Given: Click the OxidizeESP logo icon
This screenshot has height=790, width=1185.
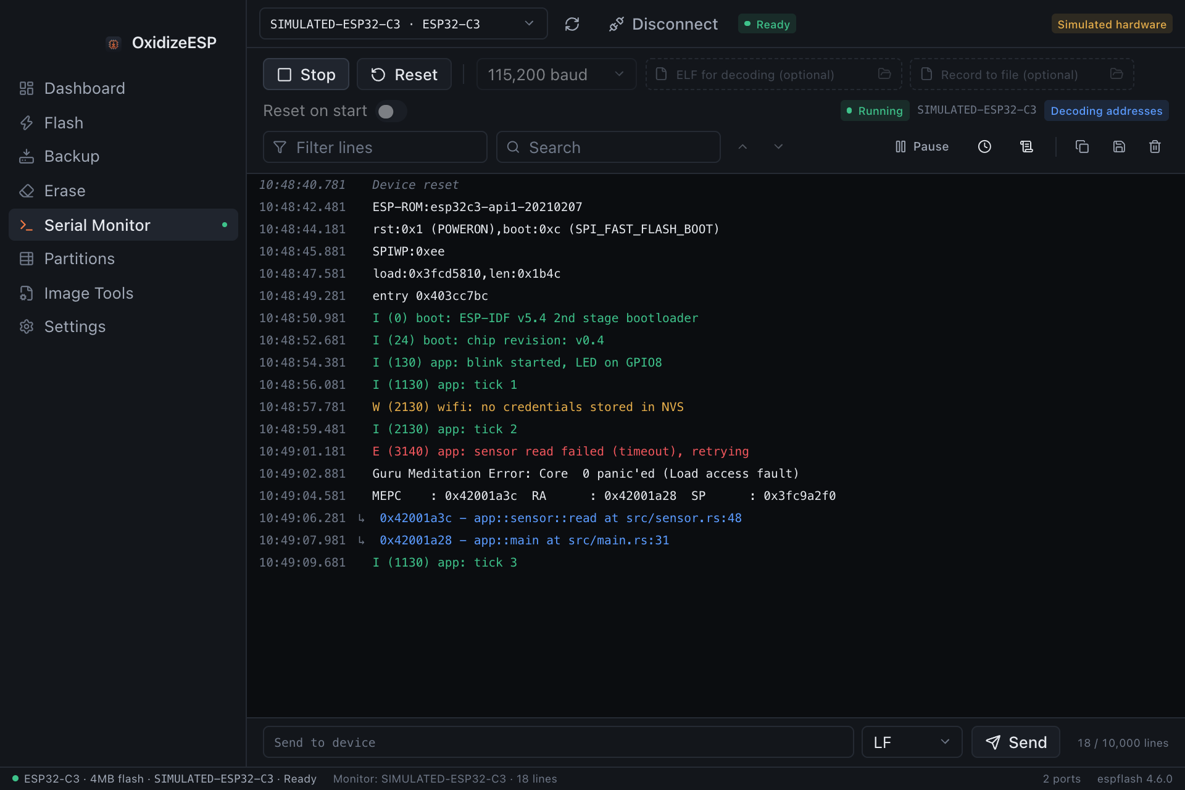Looking at the screenshot, I should [x=114, y=43].
